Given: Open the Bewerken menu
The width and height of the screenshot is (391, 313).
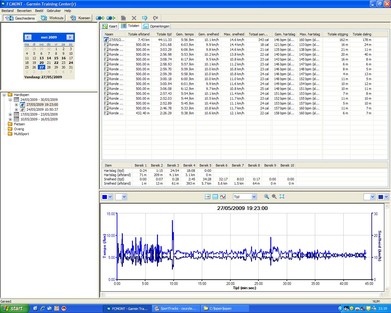Looking at the screenshot, I should 24,11.
